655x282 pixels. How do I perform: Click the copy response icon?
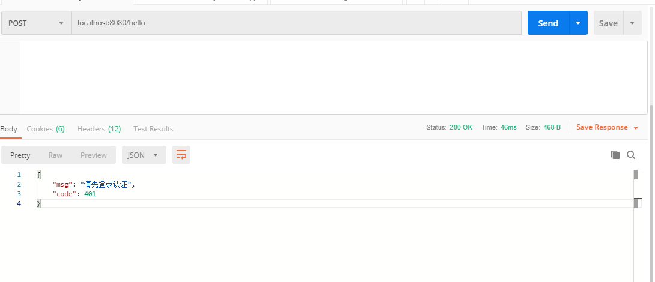tap(615, 155)
